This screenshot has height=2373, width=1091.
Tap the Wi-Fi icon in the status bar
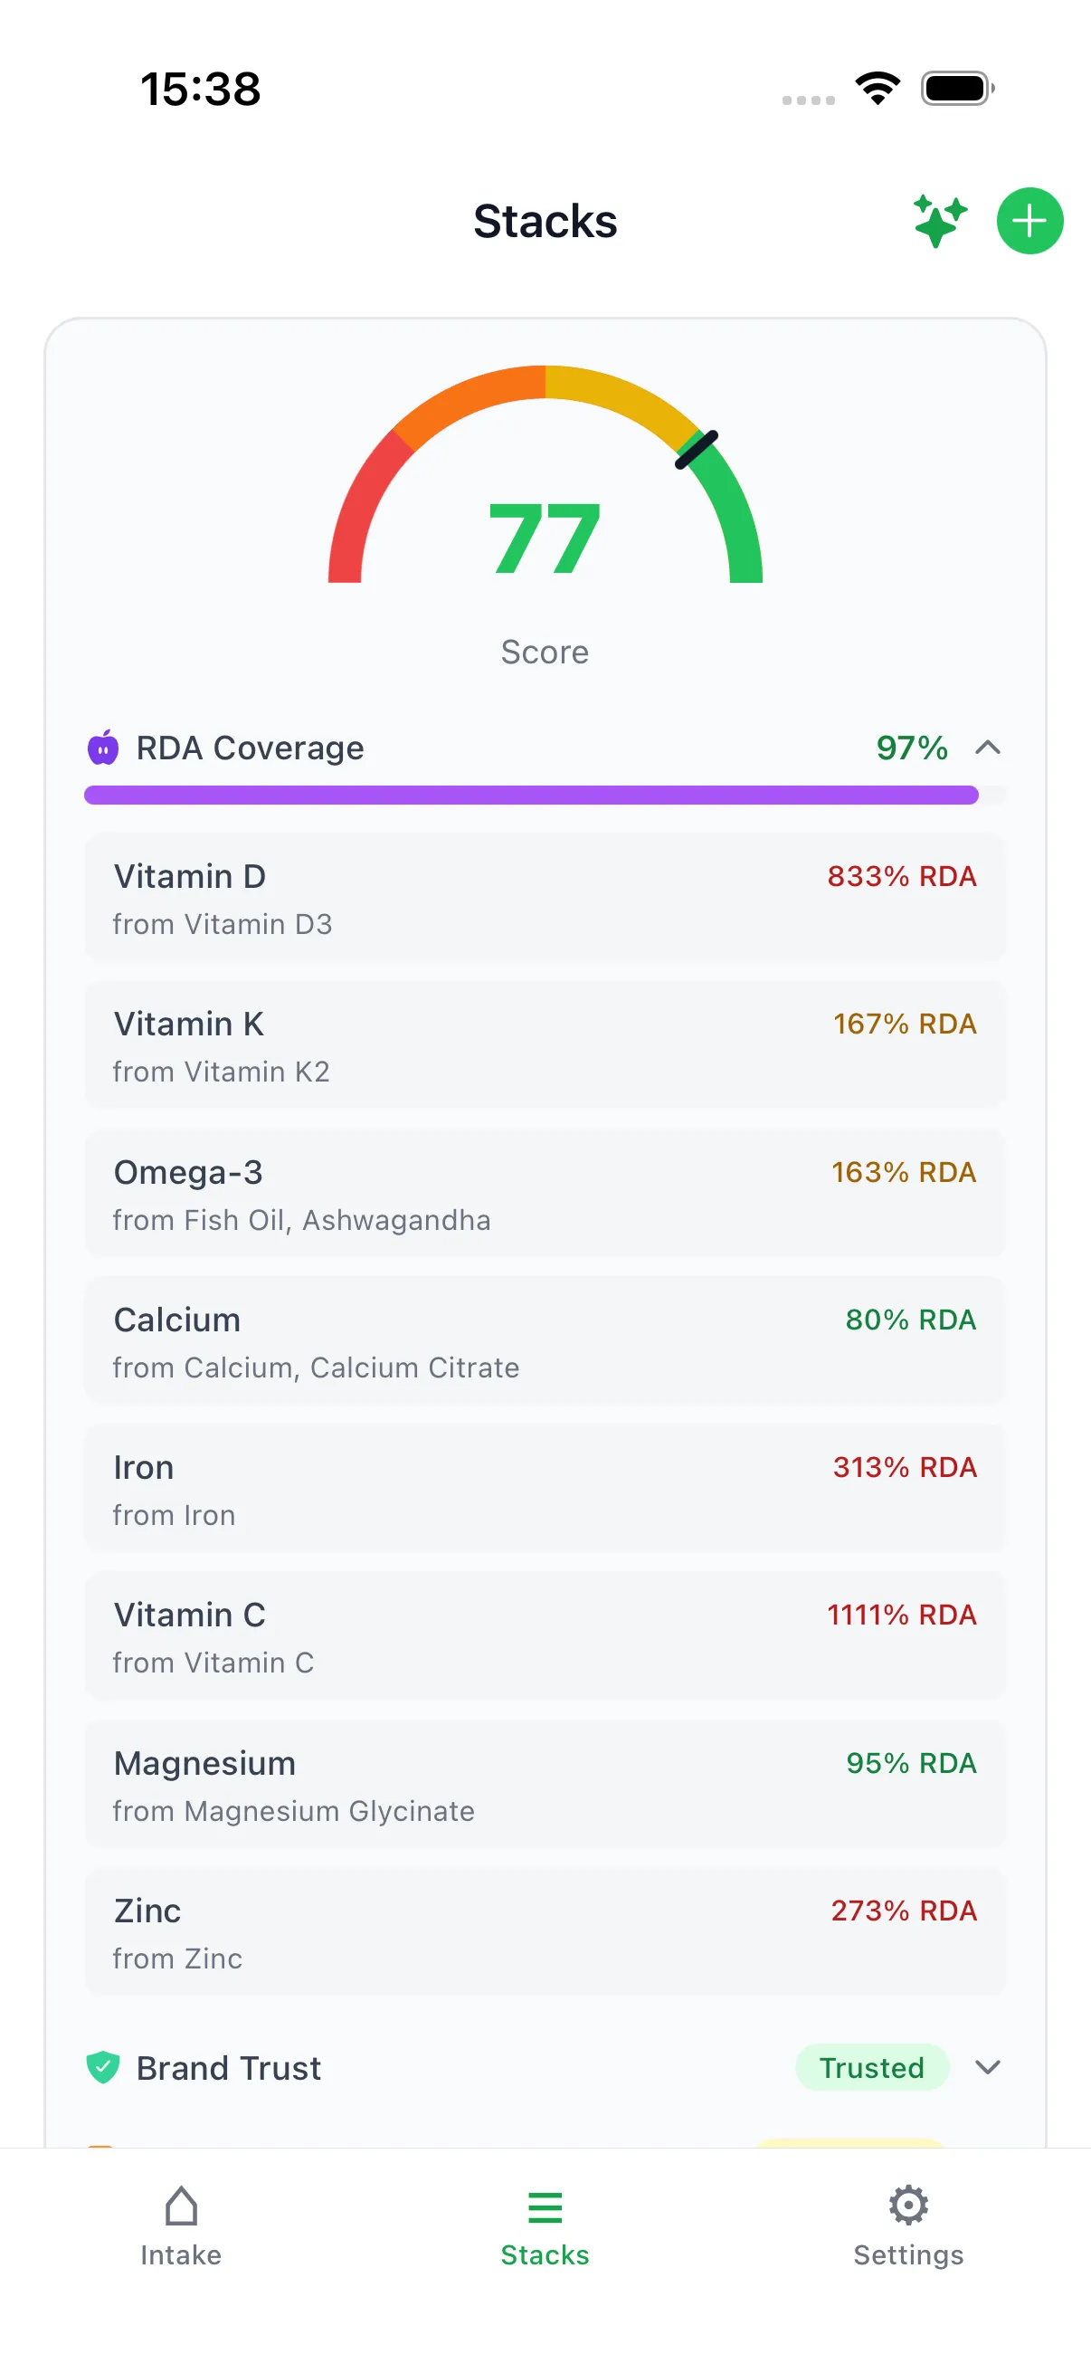pos(878,88)
